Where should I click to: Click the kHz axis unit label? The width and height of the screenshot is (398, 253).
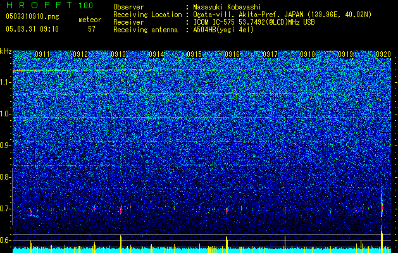(x=6, y=51)
